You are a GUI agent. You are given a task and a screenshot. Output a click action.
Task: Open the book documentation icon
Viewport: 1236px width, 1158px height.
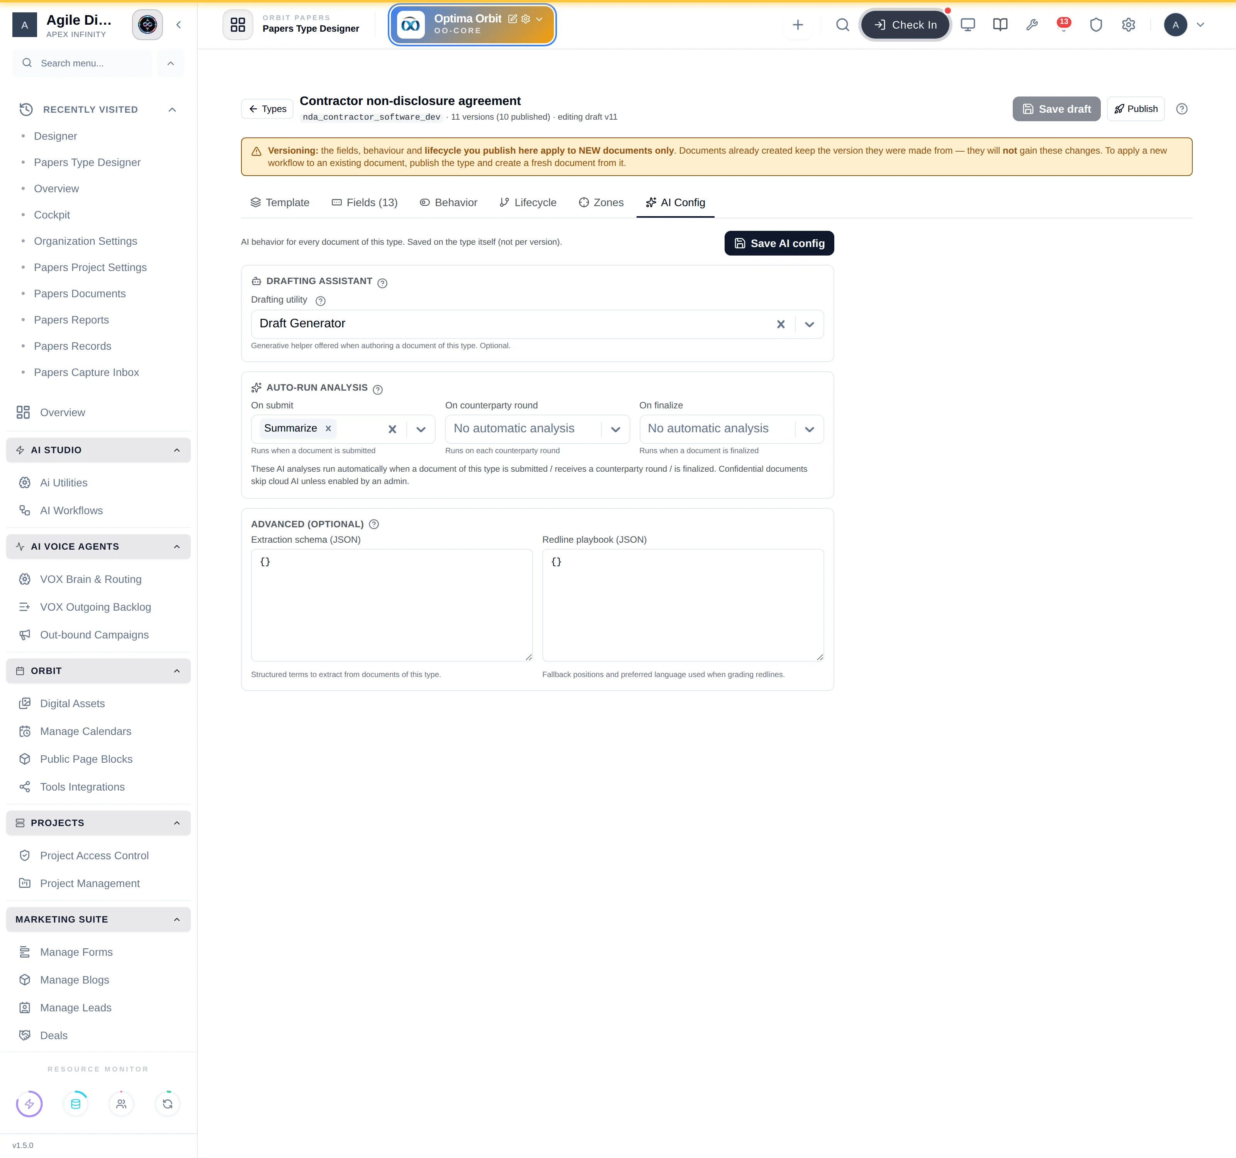point(1000,25)
